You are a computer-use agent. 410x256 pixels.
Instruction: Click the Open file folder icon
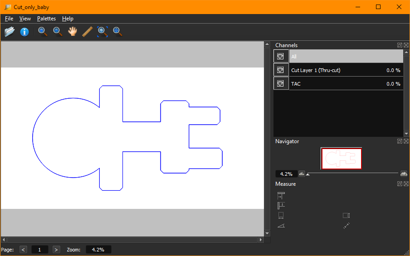pos(10,32)
